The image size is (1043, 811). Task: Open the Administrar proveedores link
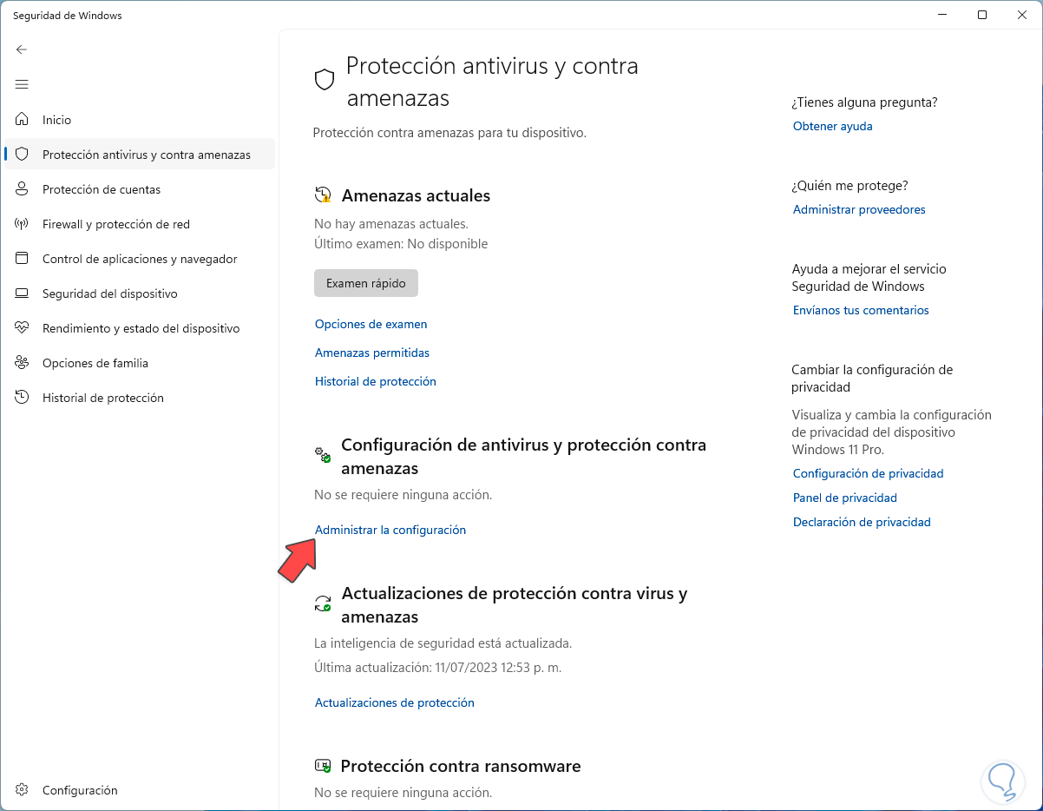[x=859, y=209]
